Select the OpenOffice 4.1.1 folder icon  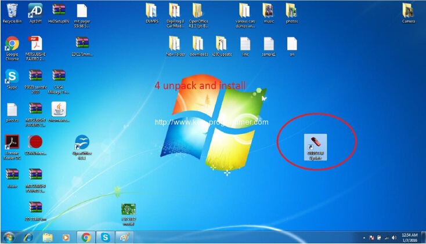(x=198, y=16)
